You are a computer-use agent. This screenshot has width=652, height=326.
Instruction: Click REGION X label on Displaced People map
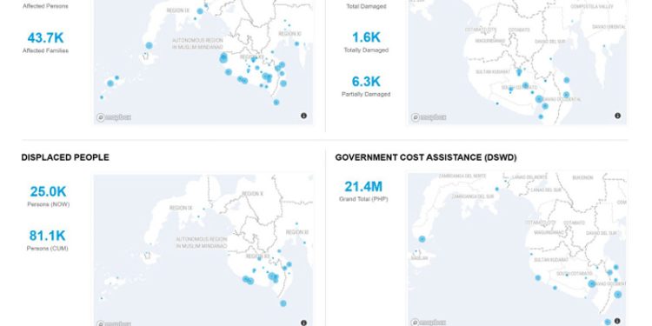pyautogui.click(x=252, y=194)
